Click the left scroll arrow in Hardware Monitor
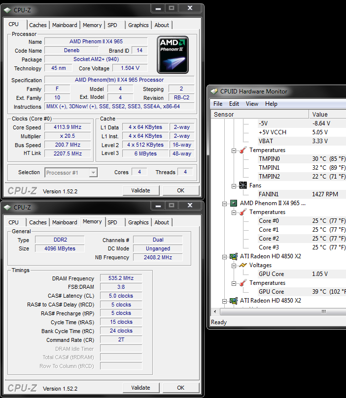 [215, 311]
